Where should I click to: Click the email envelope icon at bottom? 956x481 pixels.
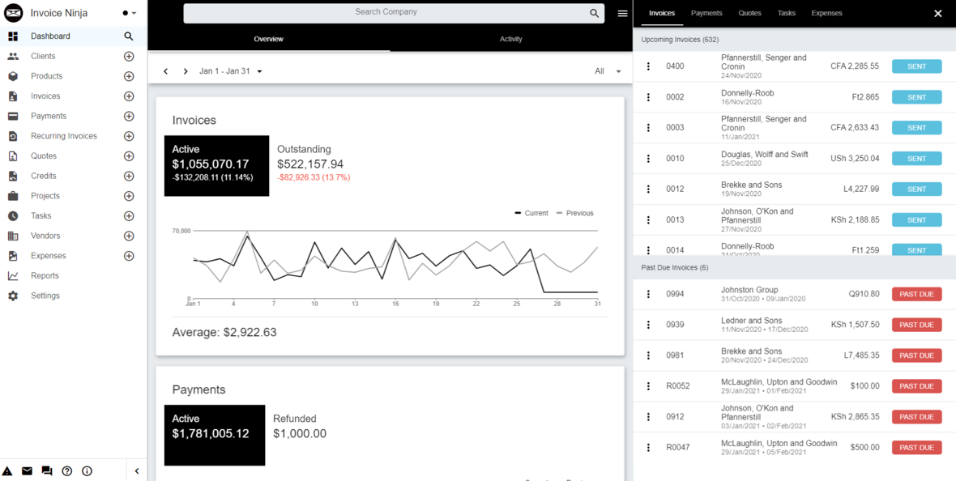27,470
